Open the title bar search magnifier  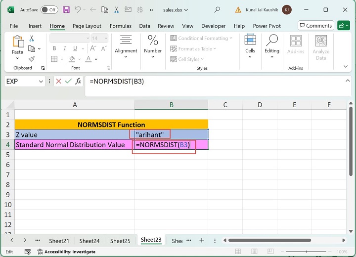217,10
